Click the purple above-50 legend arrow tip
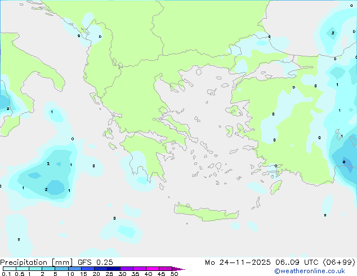The image size is (357, 276). point(179,269)
